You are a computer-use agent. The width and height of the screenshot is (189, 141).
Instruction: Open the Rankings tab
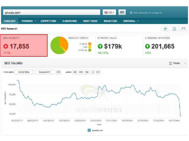pyautogui.click(x=27, y=21)
